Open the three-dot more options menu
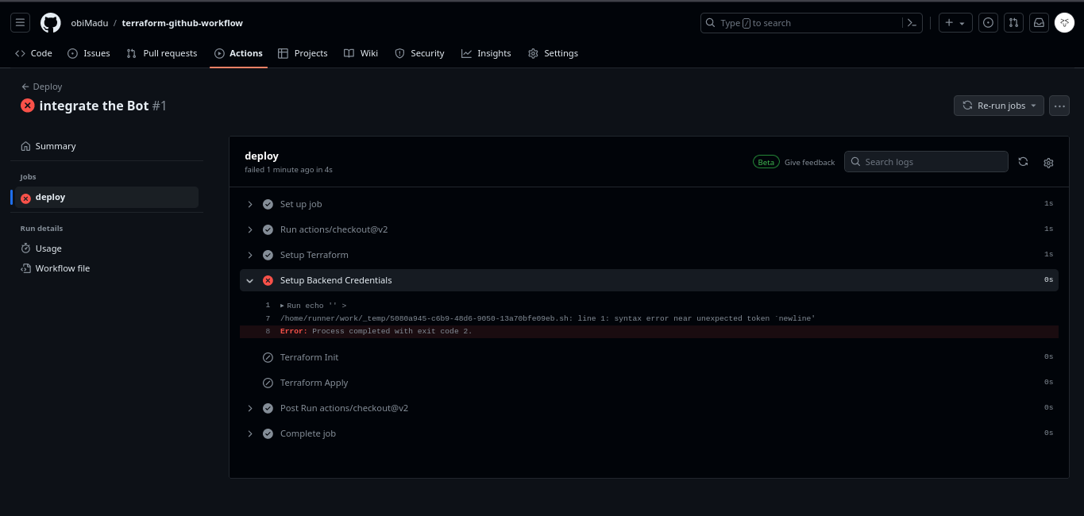Screen dimensions: 1084x516 tap(1059, 106)
